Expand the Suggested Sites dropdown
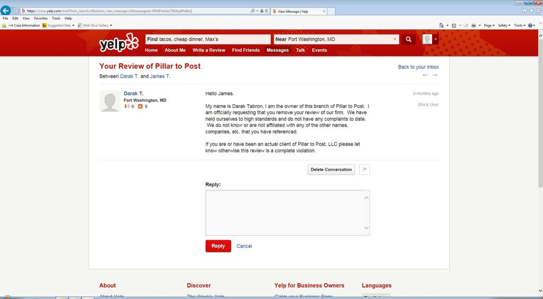The width and height of the screenshot is (543, 299). (x=73, y=26)
